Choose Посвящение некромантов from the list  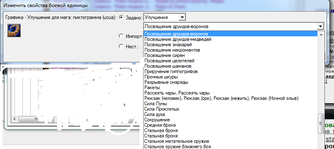click(x=231, y=50)
